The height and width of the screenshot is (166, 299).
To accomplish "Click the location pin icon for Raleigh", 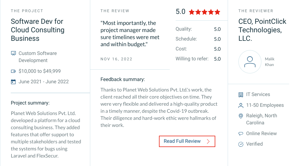I will coord(241,116).
